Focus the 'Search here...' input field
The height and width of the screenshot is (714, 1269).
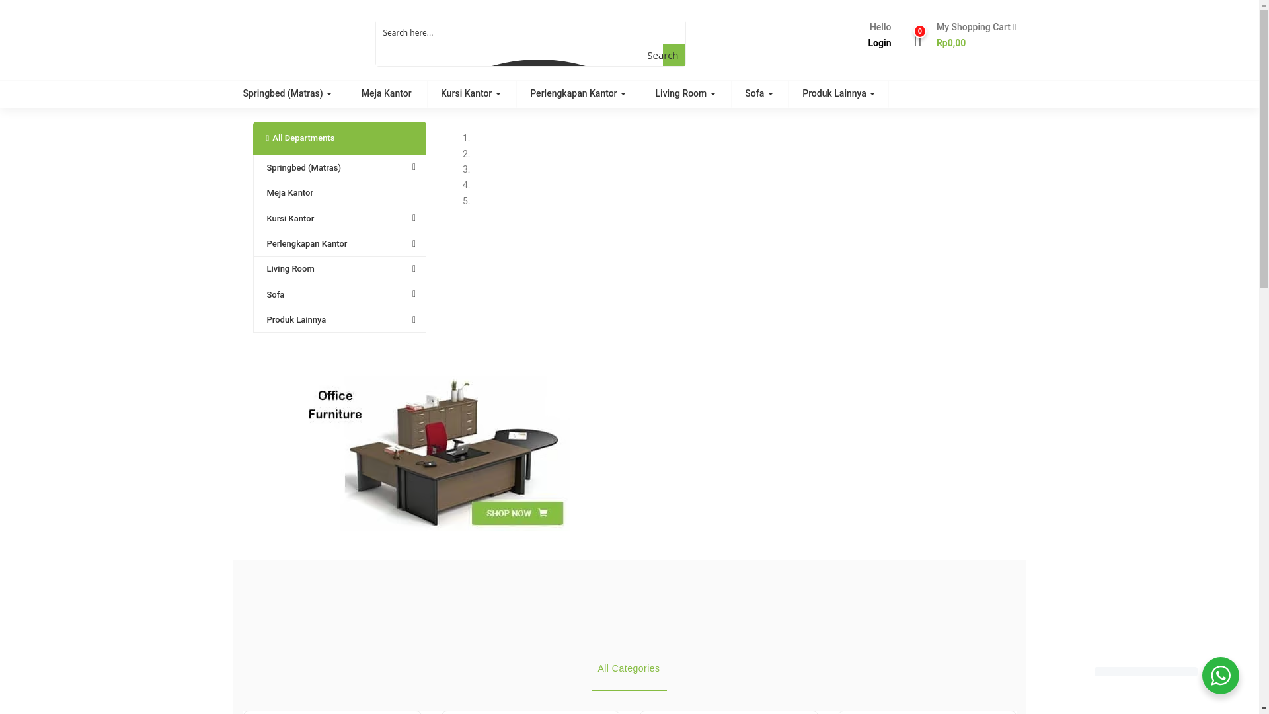pos(530,32)
